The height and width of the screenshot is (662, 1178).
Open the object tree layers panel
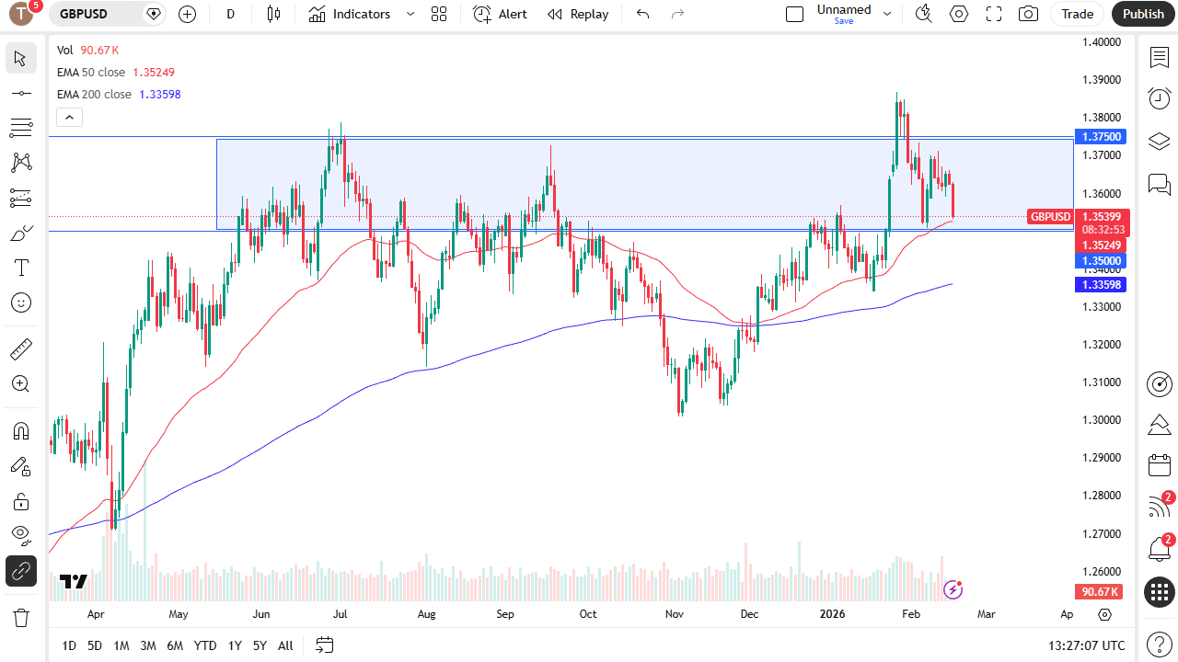(1160, 141)
